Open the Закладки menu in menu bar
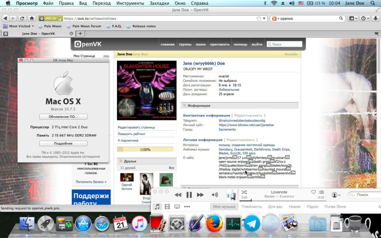 [160, 3]
